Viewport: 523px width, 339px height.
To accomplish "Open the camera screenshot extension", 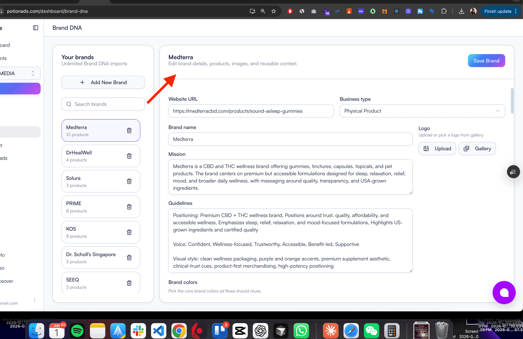I will click(314, 11).
